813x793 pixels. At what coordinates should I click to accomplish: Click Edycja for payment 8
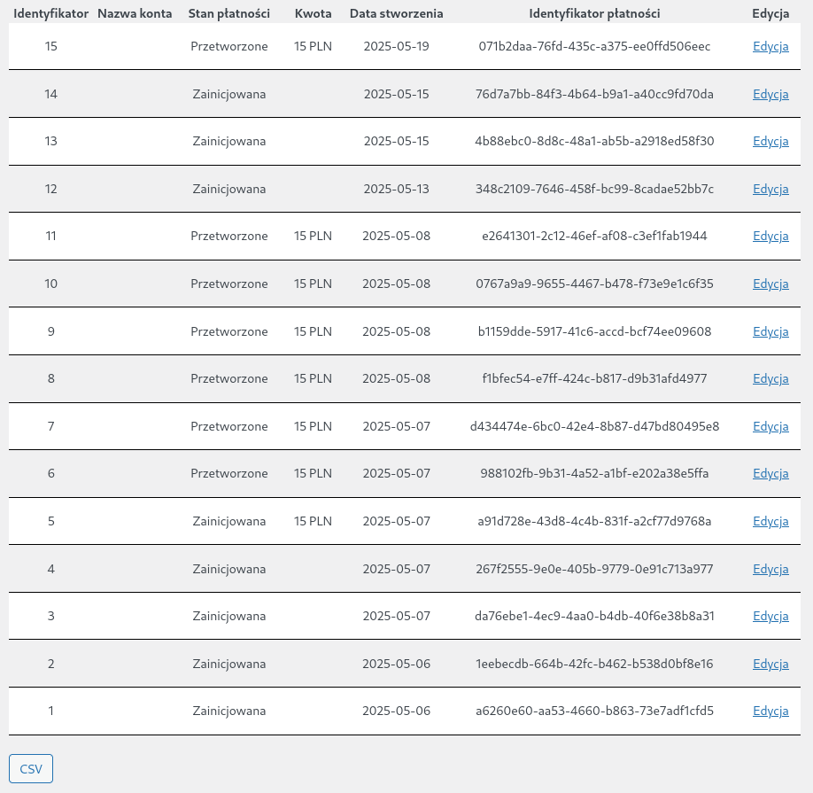[770, 378]
